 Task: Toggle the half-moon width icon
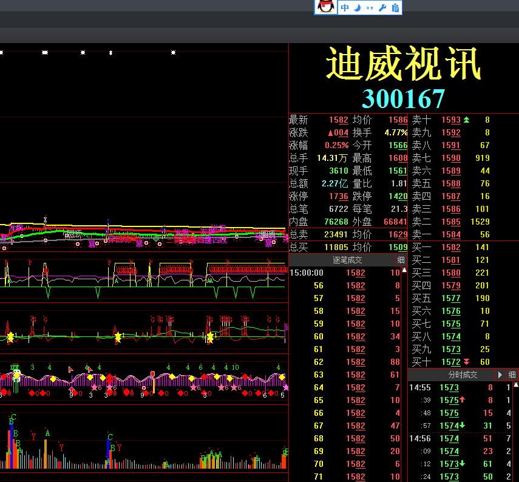[357, 8]
